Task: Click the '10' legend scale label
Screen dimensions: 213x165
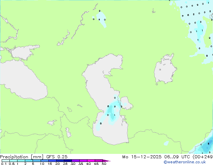Action: point(42,164)
